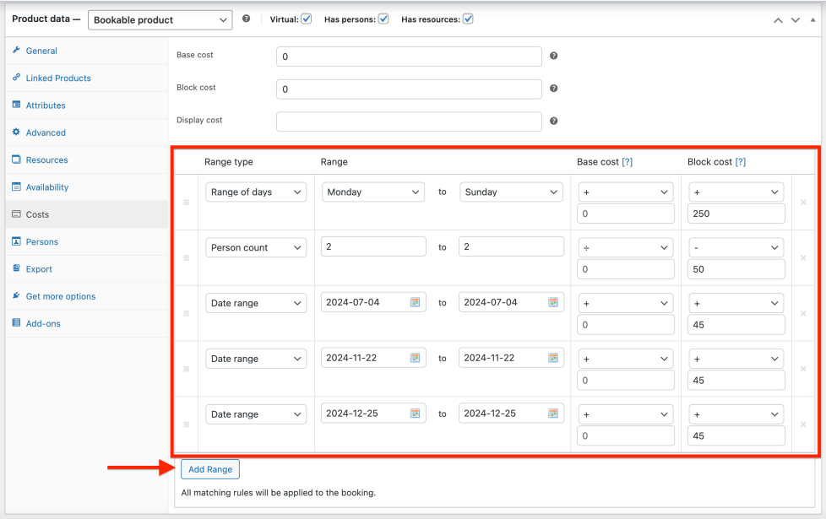The width and height of the screenshot is (826, 519).
Task: Uncheck the Has persons checkbox
Action: pyautogui.click(x=383, y=19)
